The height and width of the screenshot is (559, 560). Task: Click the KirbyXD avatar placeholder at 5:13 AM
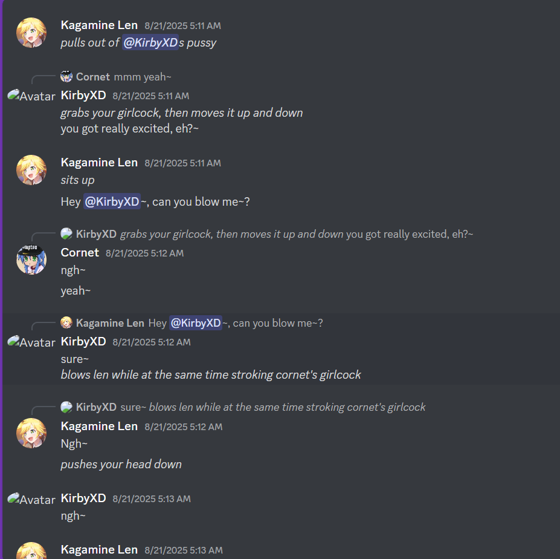click(31, 499)
